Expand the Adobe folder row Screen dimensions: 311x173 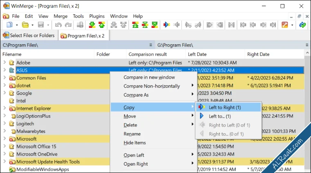(5, 62)
